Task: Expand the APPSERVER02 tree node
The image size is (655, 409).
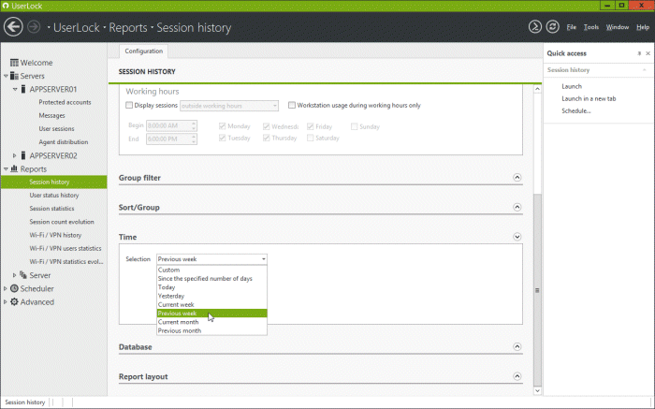Action: (15, 155)
